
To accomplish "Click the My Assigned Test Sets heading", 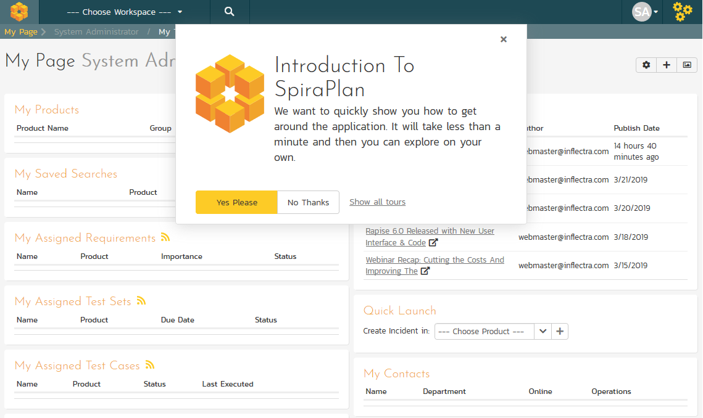I will point(73,301).
